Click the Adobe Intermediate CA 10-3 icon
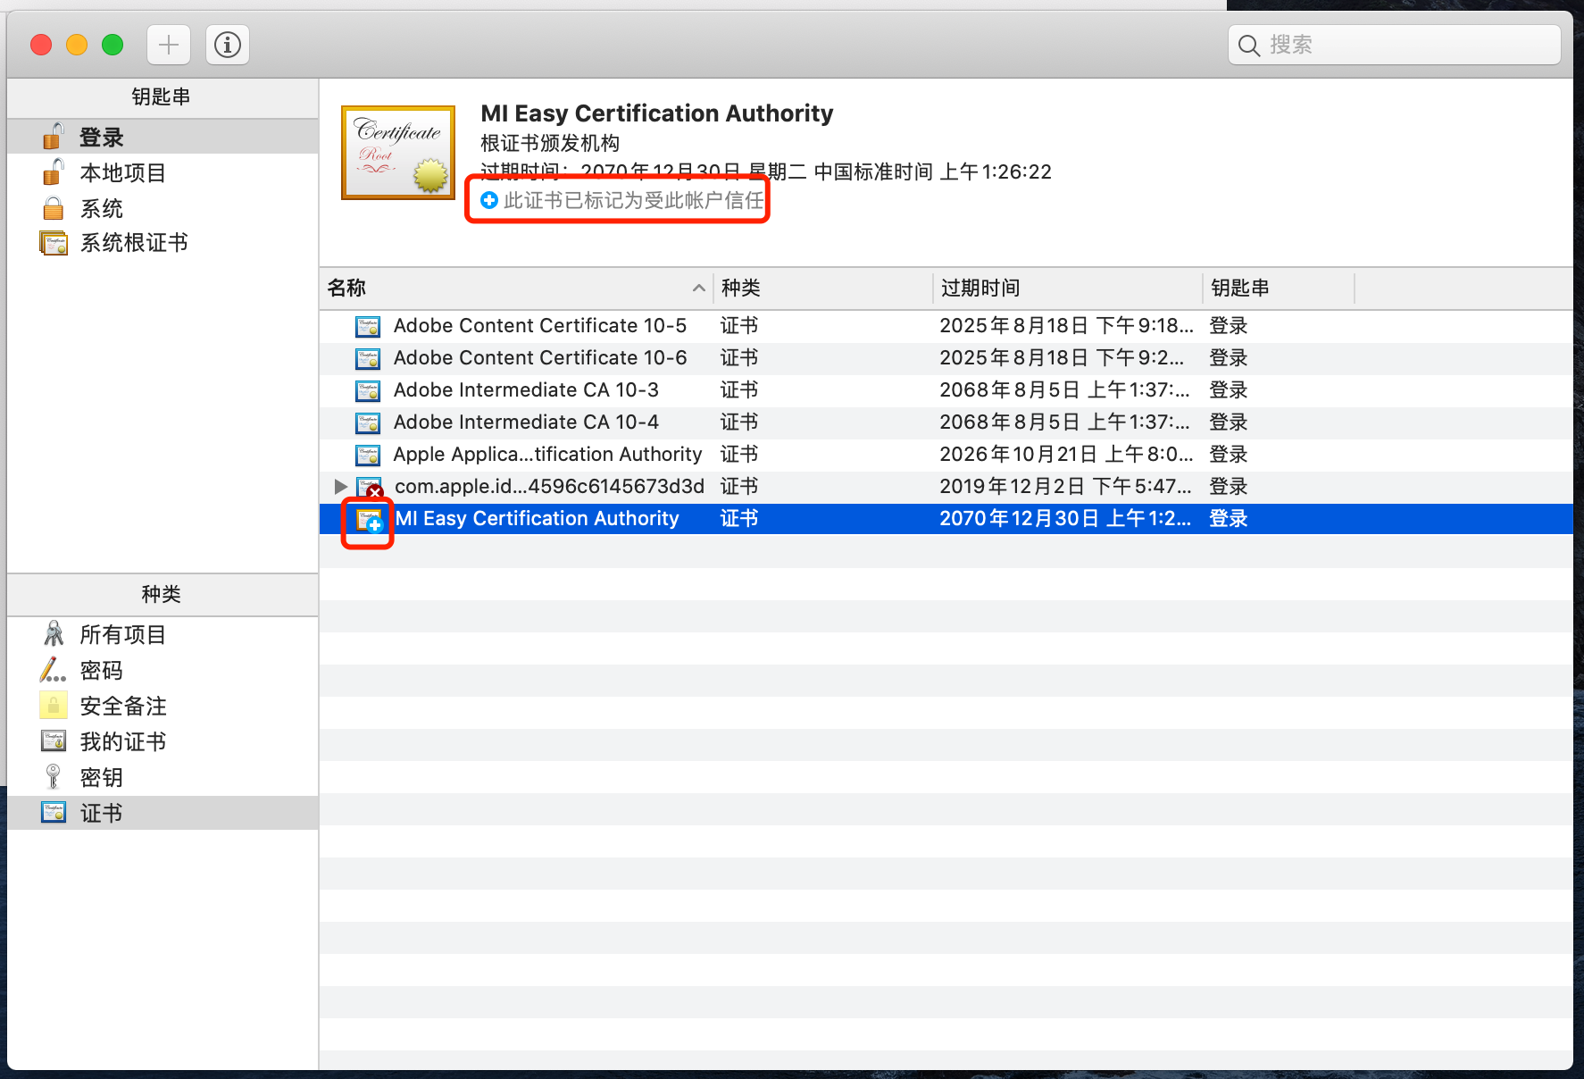Image resolution: width=1584 pixels, height=1079 pixels. (368, 390)
